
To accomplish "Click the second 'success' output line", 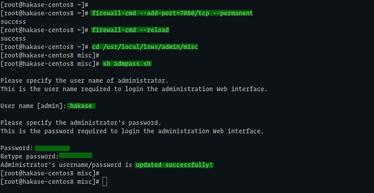I will pos(13,38).
